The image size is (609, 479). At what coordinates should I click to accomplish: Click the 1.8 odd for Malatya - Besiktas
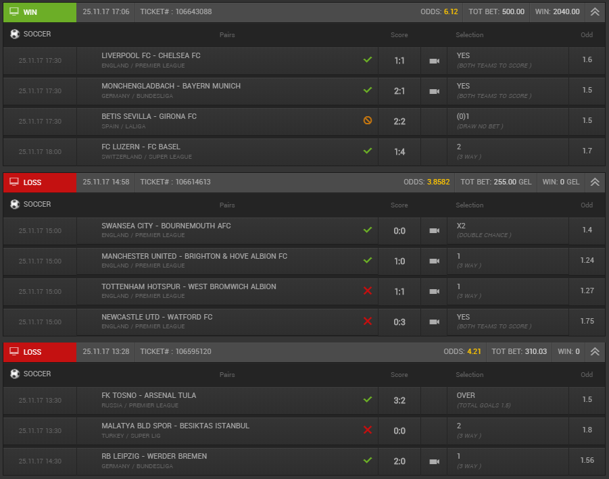(x=587, y=430)
